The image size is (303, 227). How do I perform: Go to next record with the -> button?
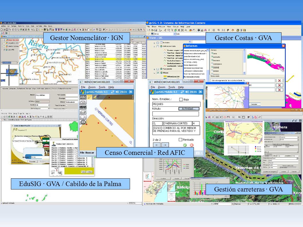coord(165,145)
